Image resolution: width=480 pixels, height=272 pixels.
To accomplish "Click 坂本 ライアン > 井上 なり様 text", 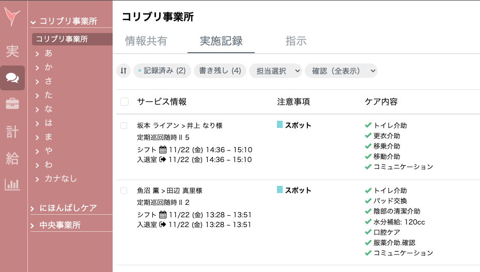I will coord(180,125).
